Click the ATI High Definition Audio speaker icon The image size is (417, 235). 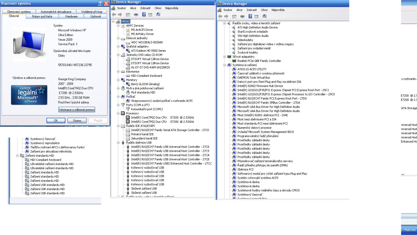tap(234, 27)
